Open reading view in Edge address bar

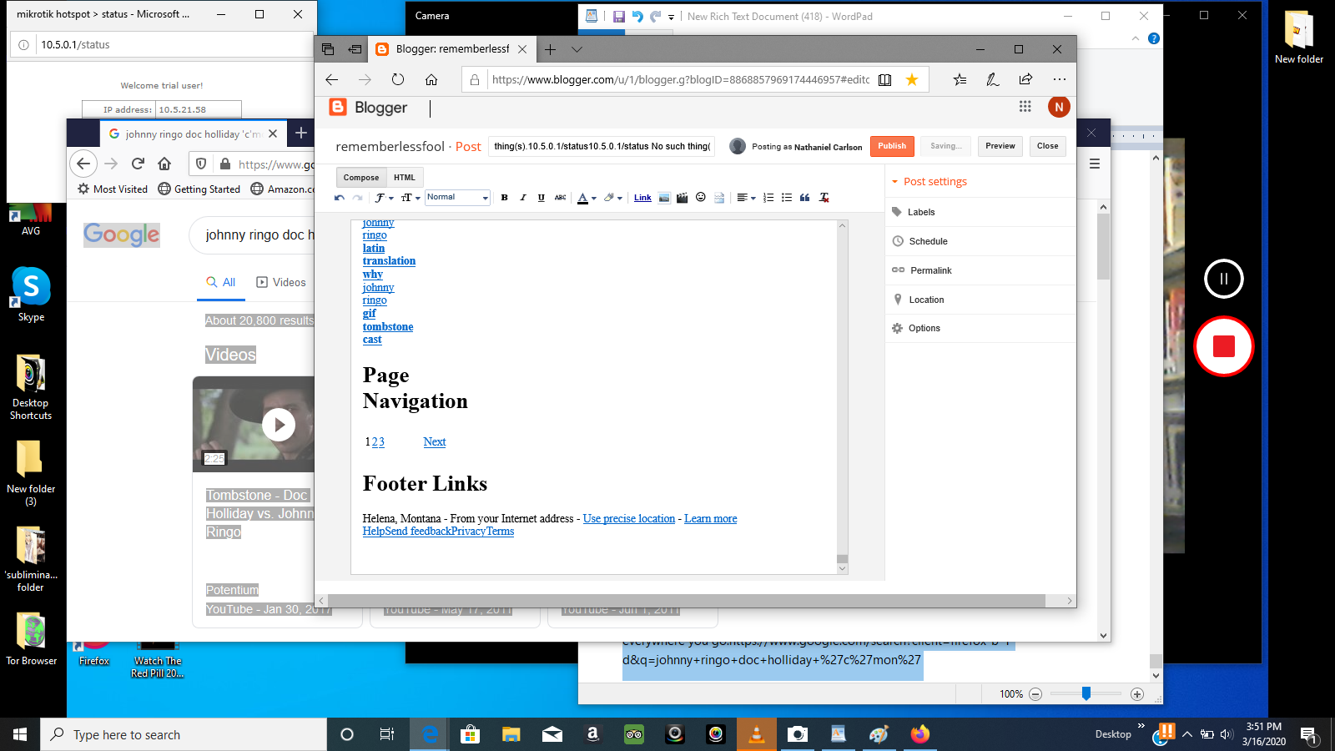[885, 79]
